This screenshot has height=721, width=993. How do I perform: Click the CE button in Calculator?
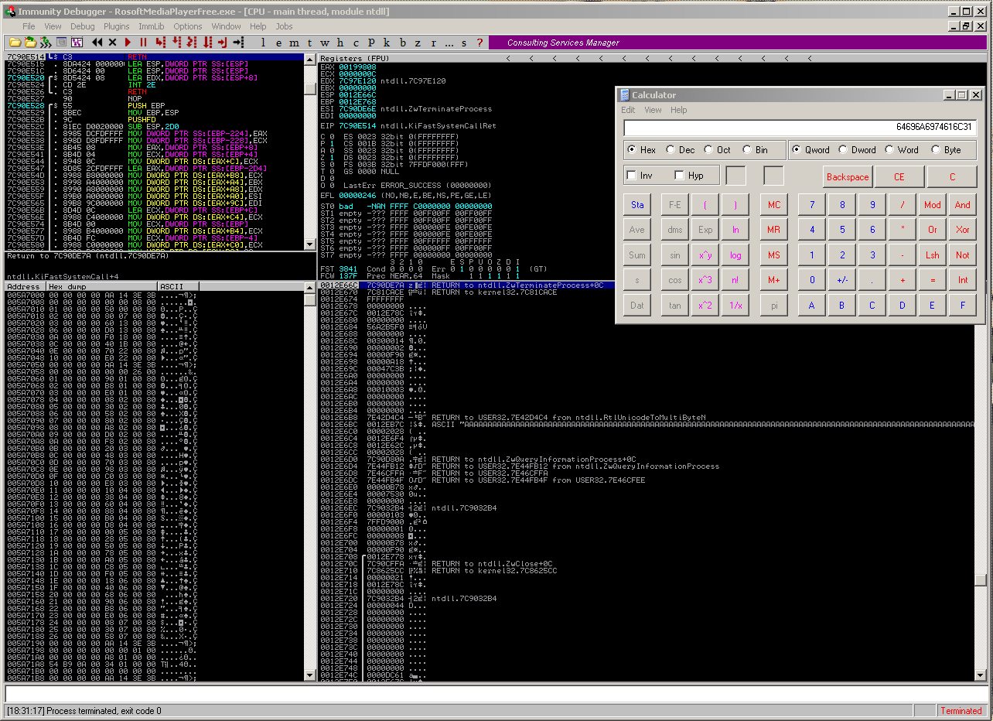(899, 176)
